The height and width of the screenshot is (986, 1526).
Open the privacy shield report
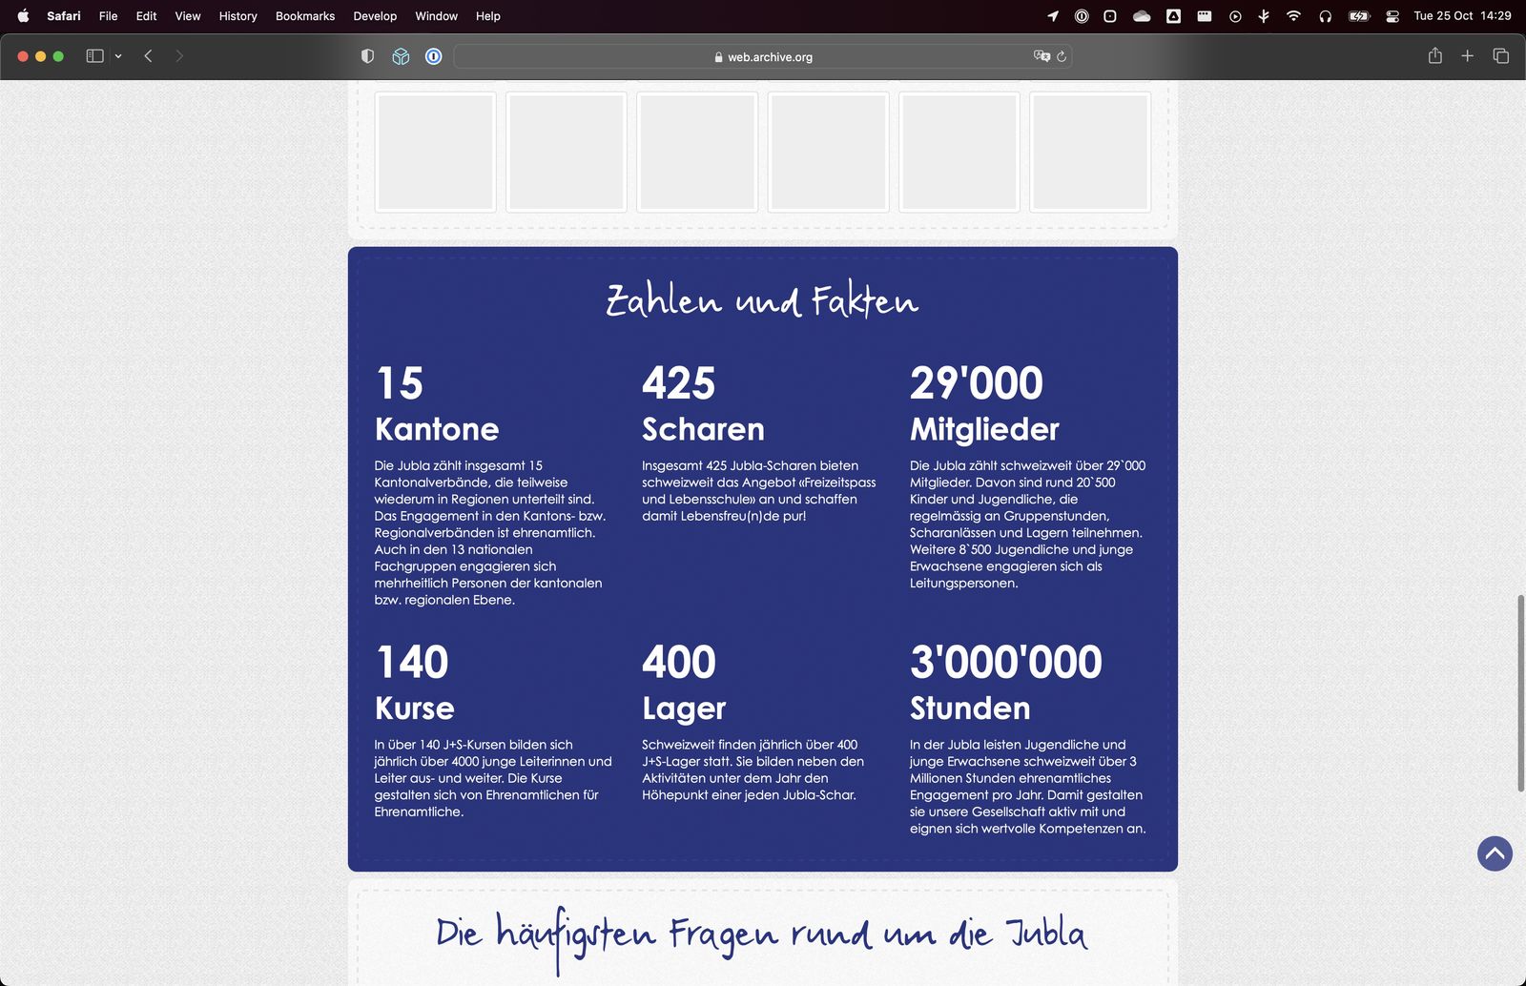[x=367, y=56]
